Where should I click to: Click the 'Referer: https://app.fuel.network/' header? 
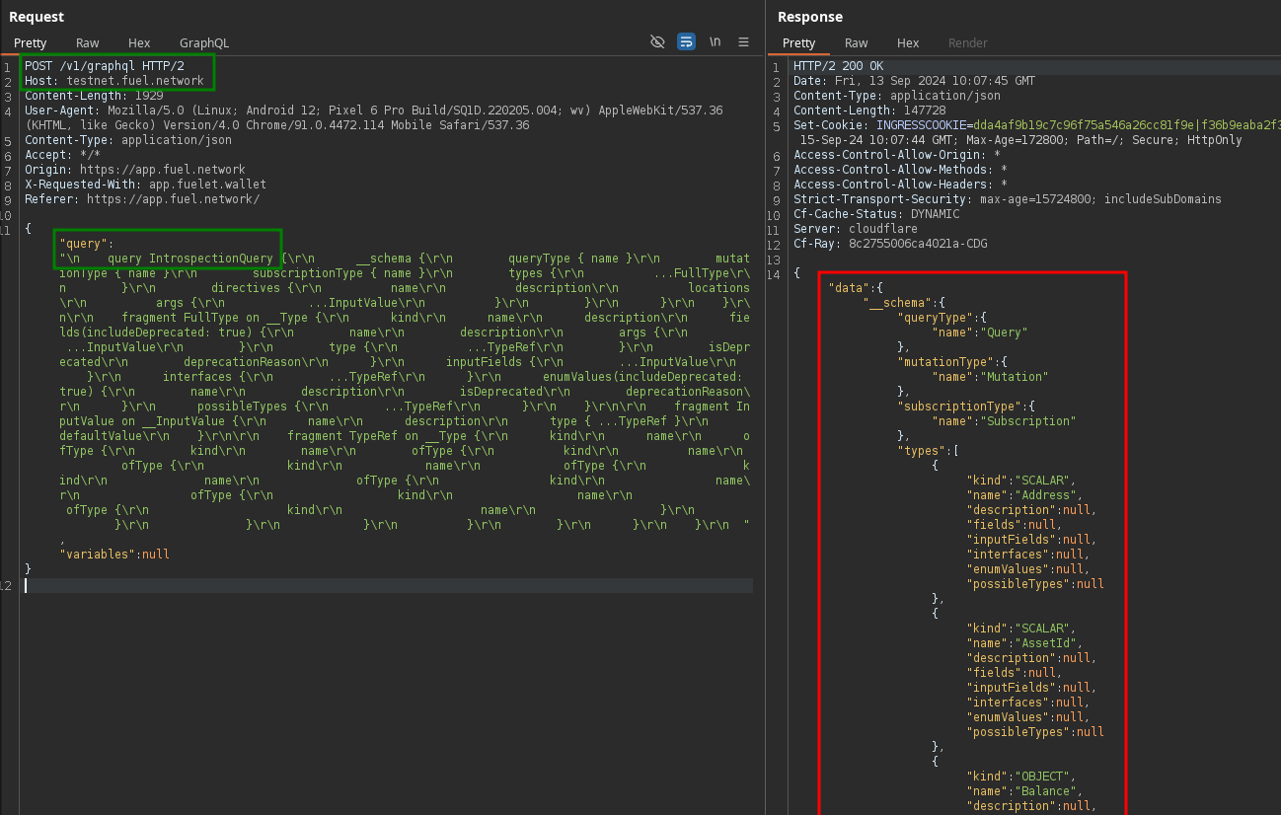point(142,199)
